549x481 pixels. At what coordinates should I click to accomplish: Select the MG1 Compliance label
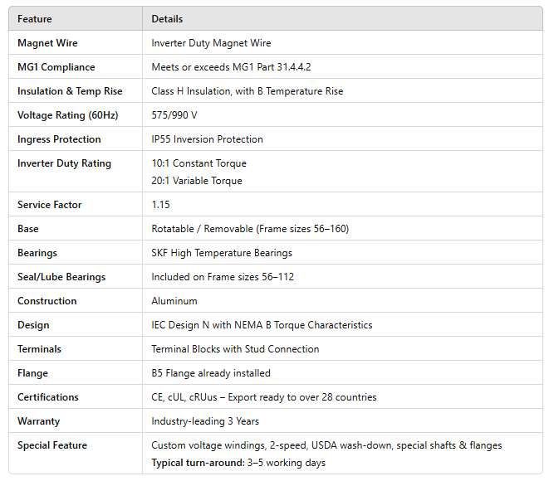point(56,67)
